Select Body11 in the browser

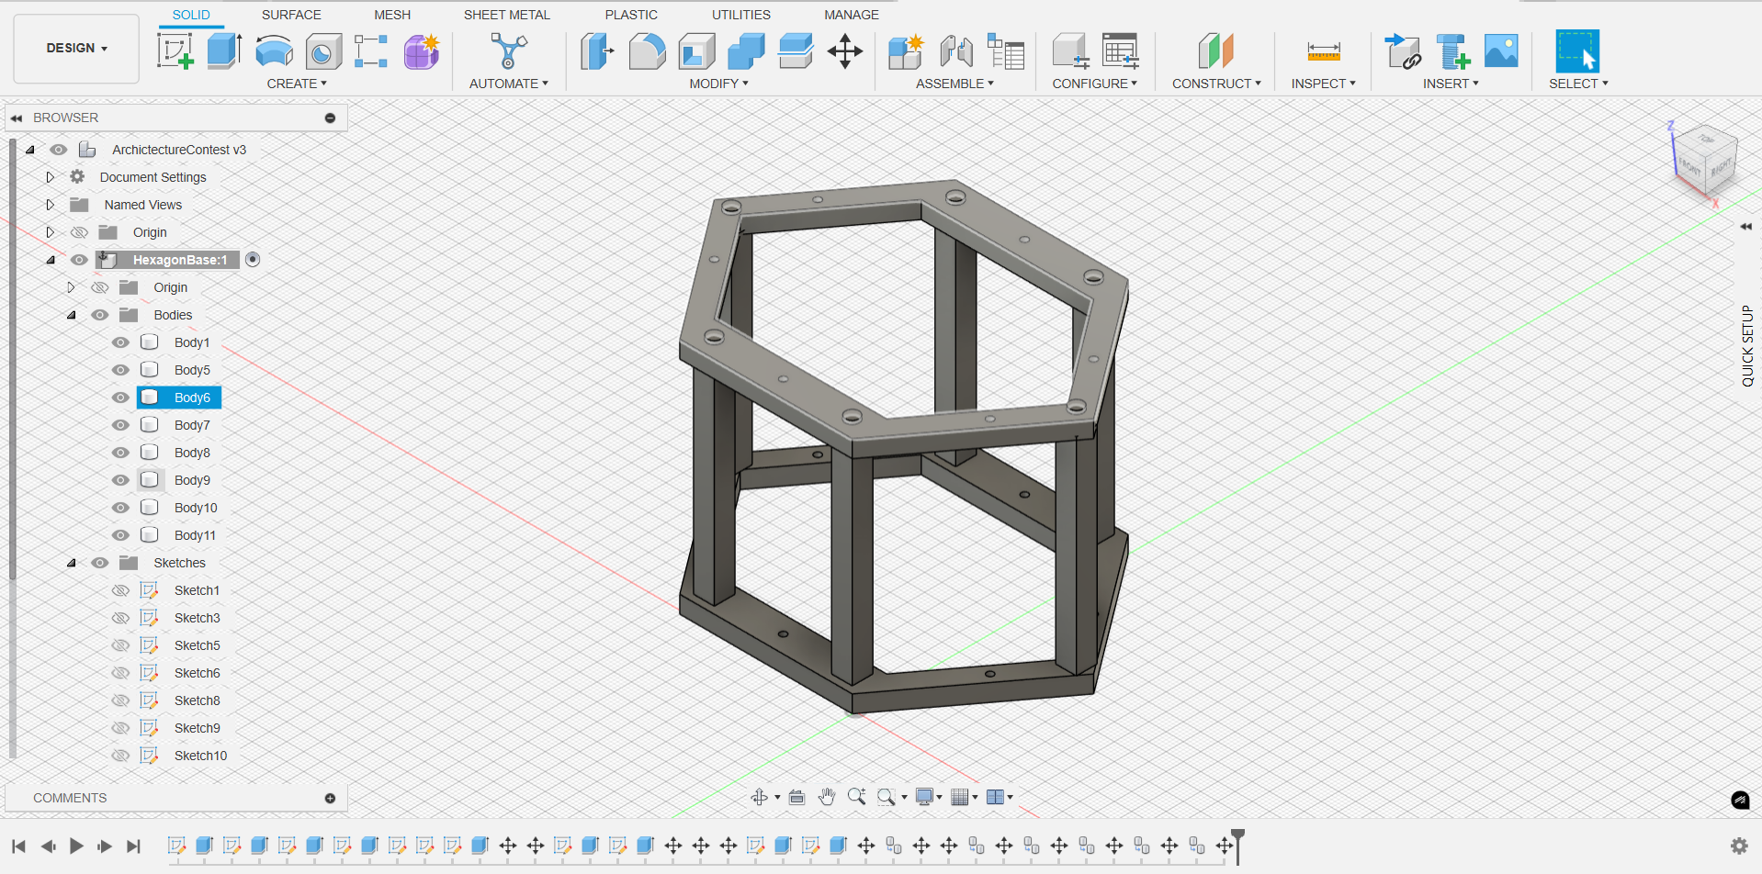(195, 535)
